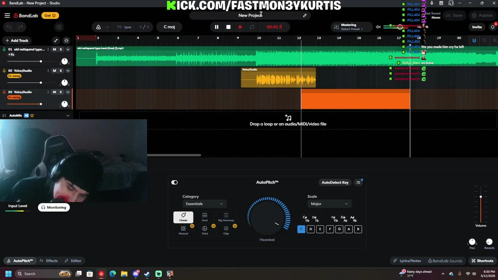Click the track height icon beside Add Track

(67, 40)
